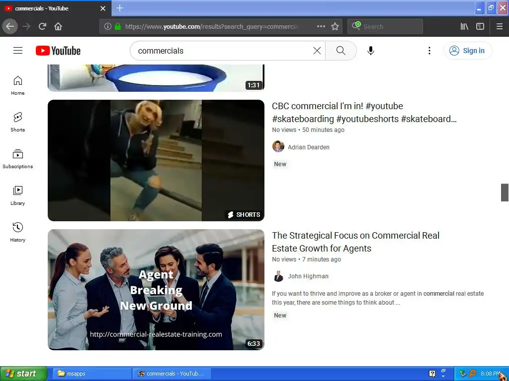The image size is (509, 381).
Task: Click the green padlock security icon
Action: 118,26
